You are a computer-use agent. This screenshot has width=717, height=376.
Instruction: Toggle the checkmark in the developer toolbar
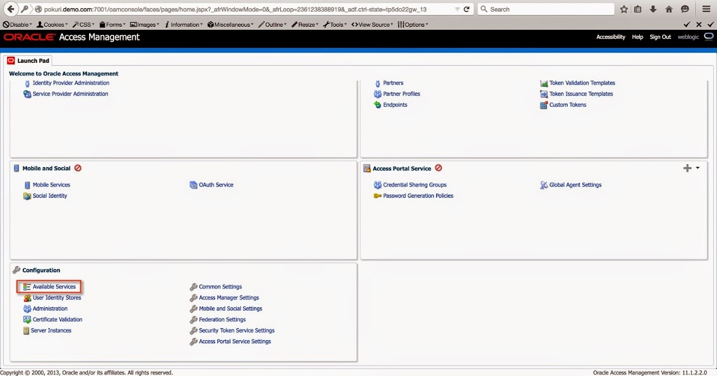(x=686, y=24)
